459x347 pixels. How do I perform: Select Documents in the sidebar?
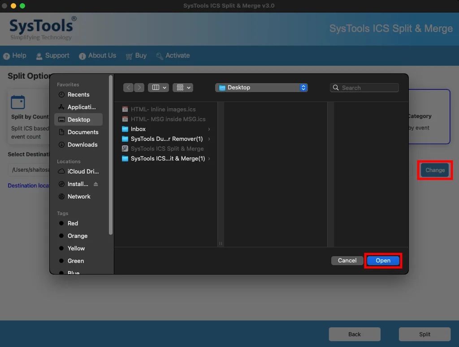point(78,132)
